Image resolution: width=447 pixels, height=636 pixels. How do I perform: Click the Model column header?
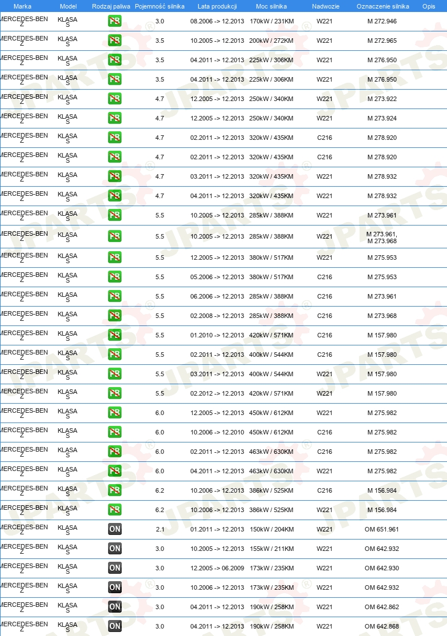coord(68,6)
